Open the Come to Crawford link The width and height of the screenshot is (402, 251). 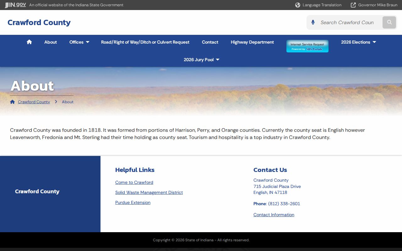point(134,182)
